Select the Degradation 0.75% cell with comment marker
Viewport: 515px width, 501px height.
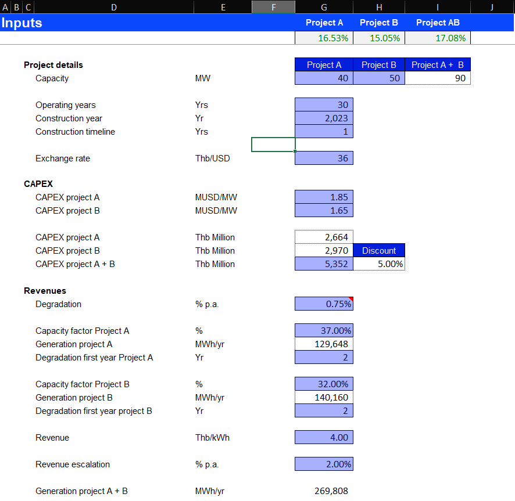click(324, 304)
